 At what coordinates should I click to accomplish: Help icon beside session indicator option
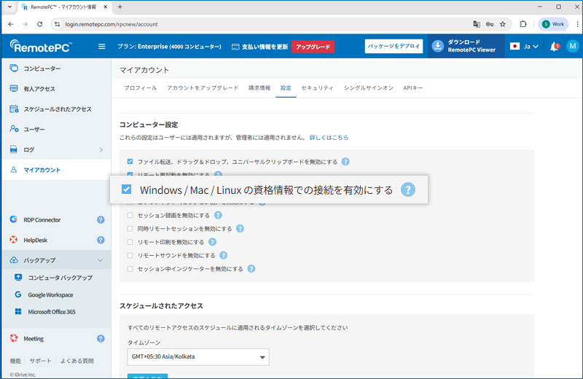coord(251,268)
